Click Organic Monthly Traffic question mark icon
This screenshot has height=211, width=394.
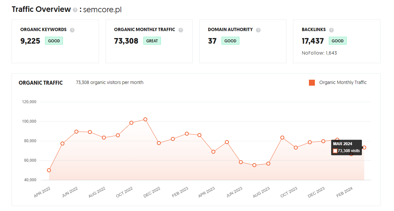click(x=181, y=30)
